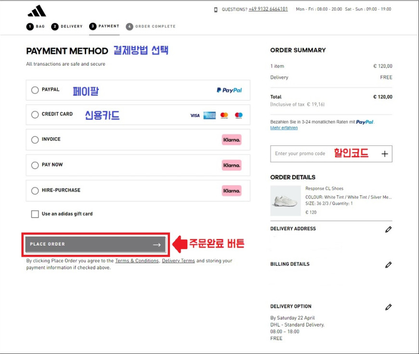Open the Payment step
The height and width of the screenshot is (354, 419).
tap(104, 26)
